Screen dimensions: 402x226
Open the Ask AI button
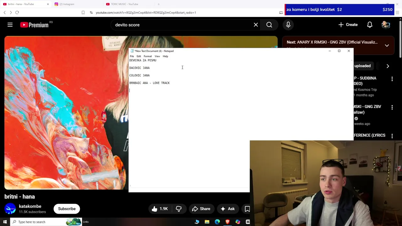point(227,209)
